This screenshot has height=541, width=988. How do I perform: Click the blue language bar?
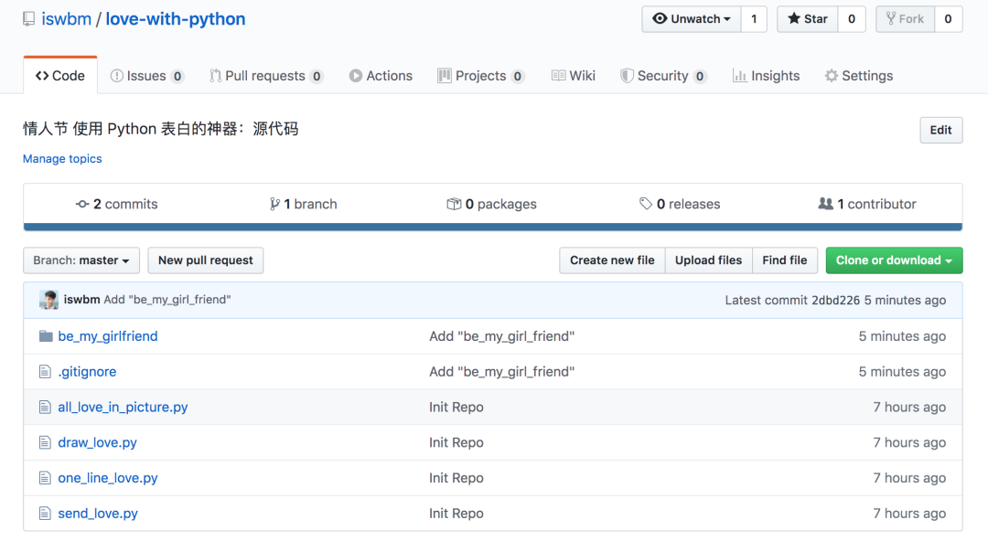pyautogui.click(x=493, y=228)
